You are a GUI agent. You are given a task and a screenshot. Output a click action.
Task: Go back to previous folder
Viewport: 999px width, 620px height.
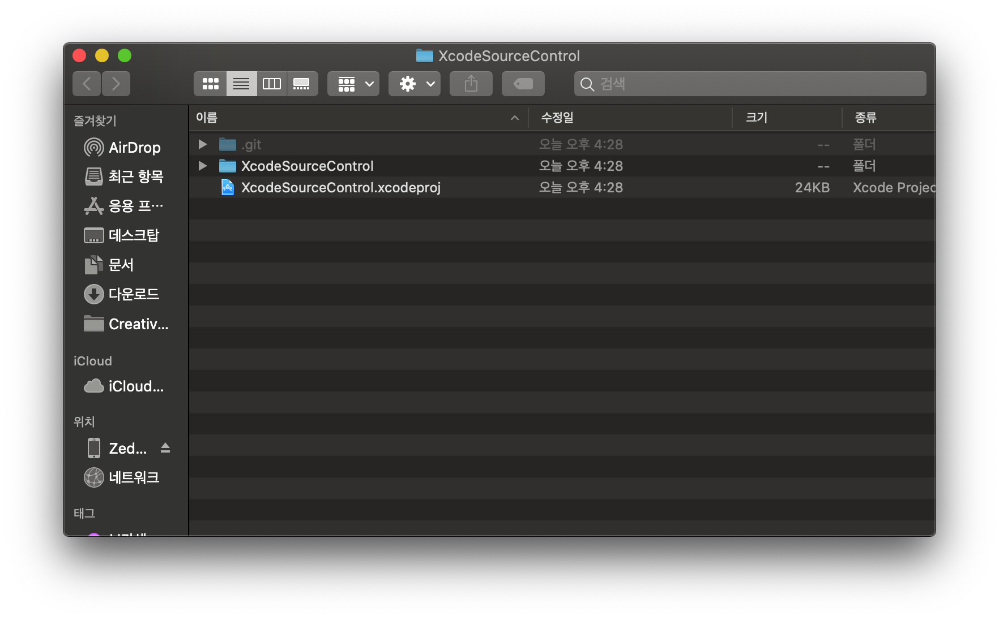pos(87,84)
